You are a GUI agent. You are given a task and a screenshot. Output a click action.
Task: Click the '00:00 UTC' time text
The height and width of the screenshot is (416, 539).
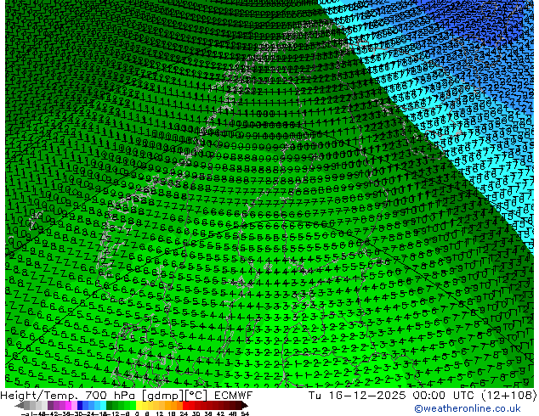click(x=444, y=396)
